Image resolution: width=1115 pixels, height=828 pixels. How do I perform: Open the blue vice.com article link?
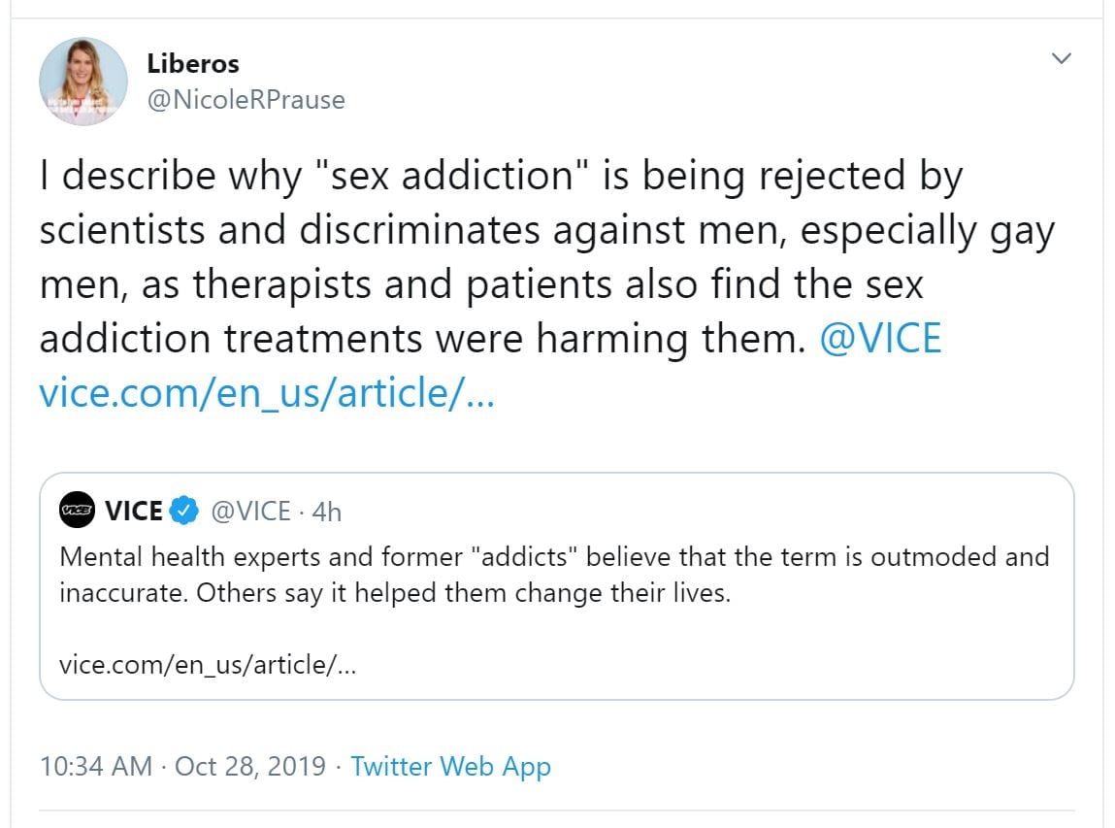[x=267, y=392]
